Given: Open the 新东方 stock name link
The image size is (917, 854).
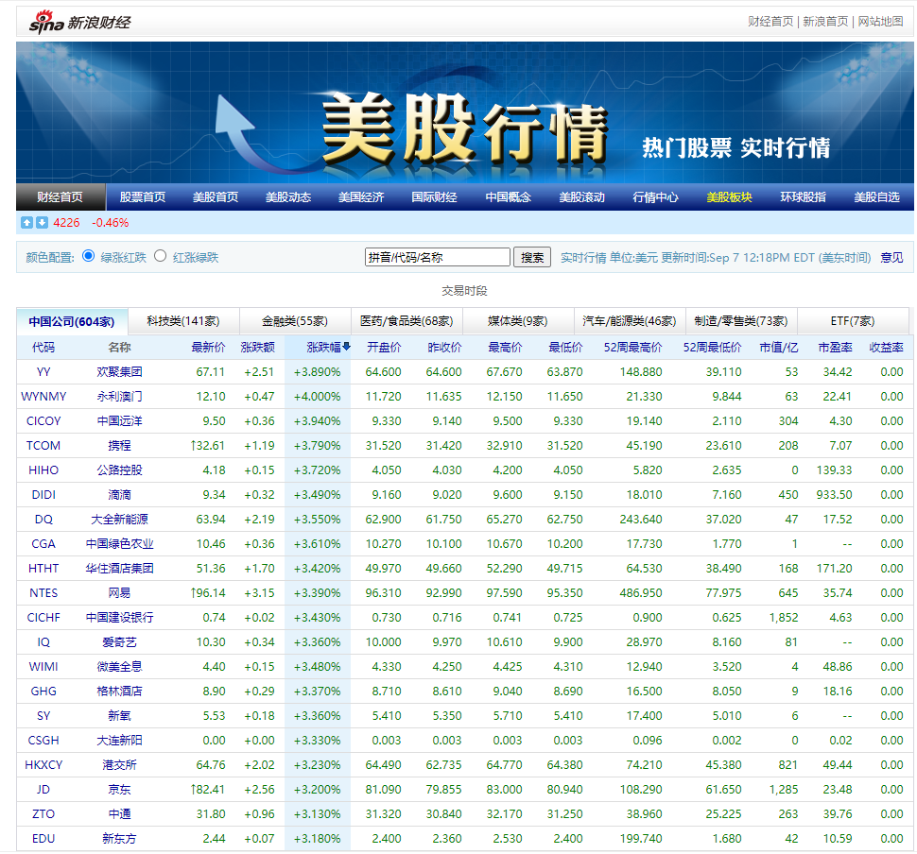Looking at the screenshot, I should tap(119, 838).
